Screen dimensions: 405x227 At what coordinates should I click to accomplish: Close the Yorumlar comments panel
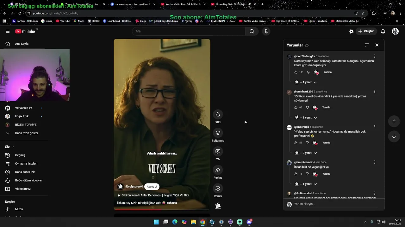(377, 45)
